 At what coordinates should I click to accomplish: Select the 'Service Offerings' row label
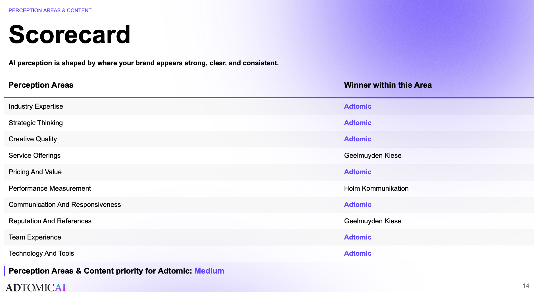(x=35, y=156)
